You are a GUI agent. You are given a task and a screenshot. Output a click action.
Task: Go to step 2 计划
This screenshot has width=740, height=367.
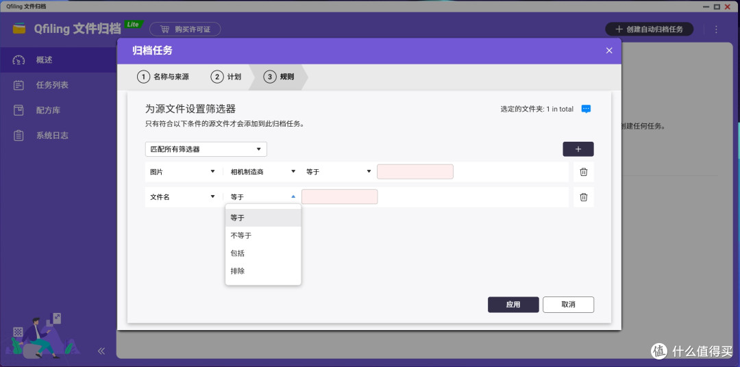pos(226,77)
